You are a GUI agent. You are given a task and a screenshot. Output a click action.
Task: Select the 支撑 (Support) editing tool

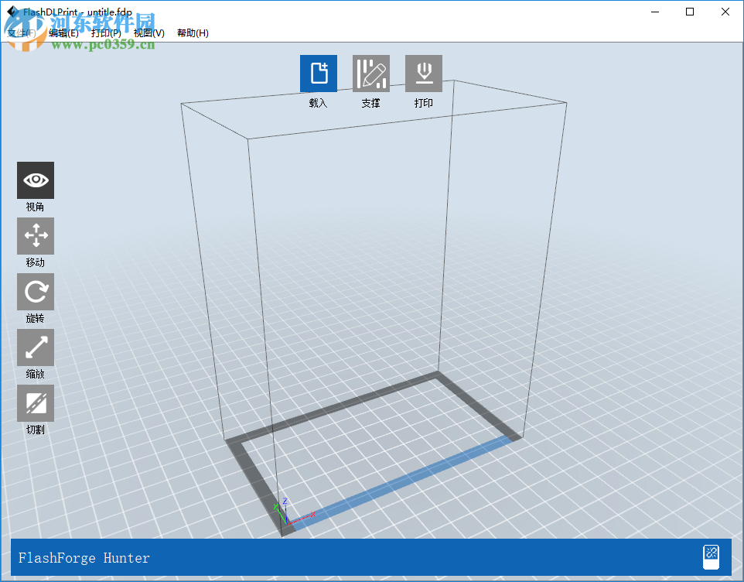(x=370, y=73)
